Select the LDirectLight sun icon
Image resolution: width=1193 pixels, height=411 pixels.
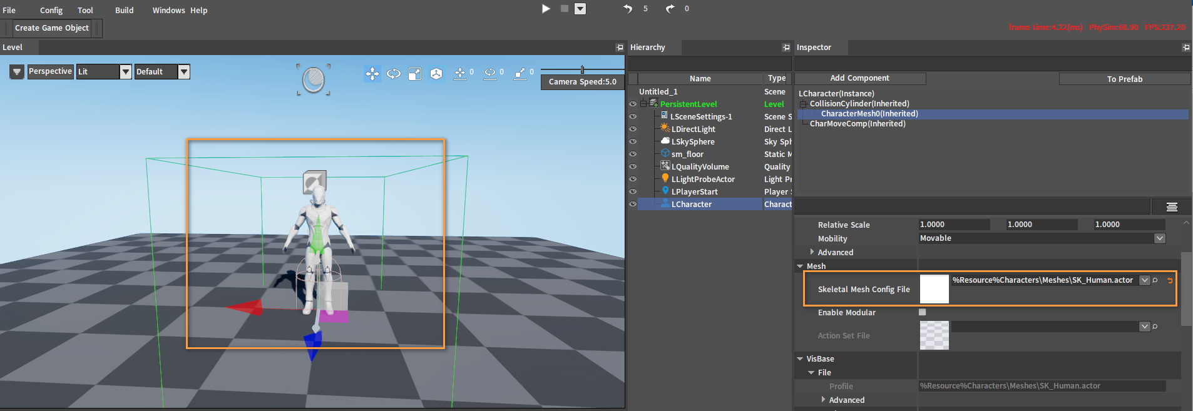coord(665,128)
